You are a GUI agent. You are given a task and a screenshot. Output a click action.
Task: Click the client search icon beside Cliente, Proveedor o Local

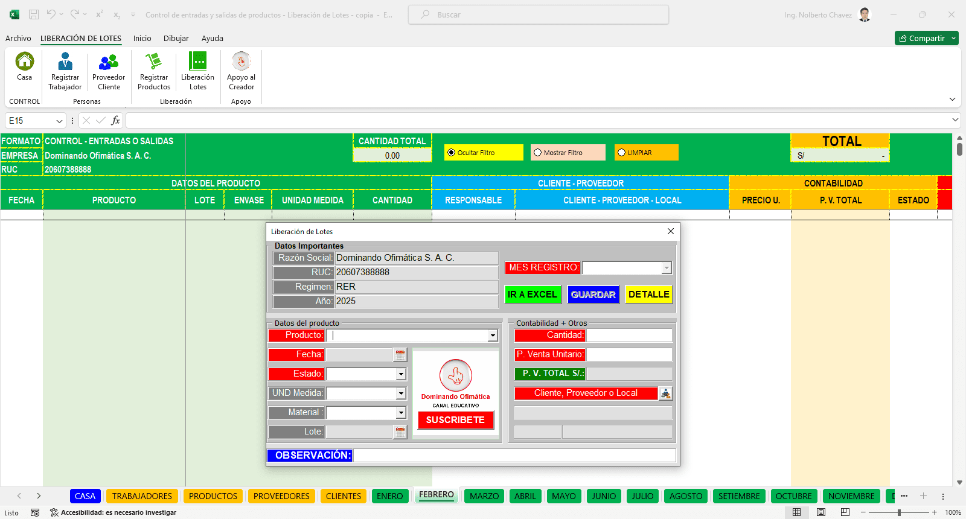[665, 393]
